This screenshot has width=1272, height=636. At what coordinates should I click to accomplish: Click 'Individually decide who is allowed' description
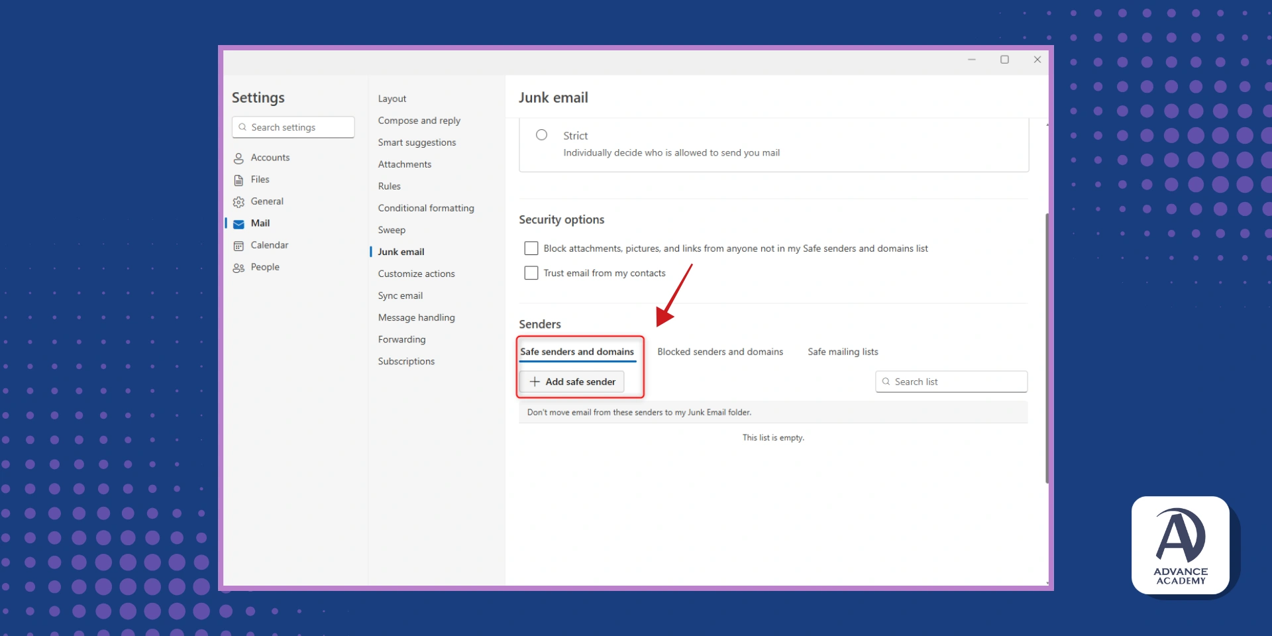click(671, 153)
